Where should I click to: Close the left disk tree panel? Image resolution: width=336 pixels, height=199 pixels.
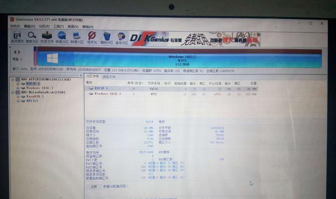tap(81, 75)
